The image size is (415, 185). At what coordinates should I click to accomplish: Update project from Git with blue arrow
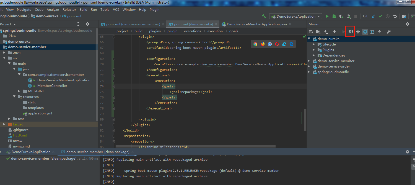(x=373, y=16)
